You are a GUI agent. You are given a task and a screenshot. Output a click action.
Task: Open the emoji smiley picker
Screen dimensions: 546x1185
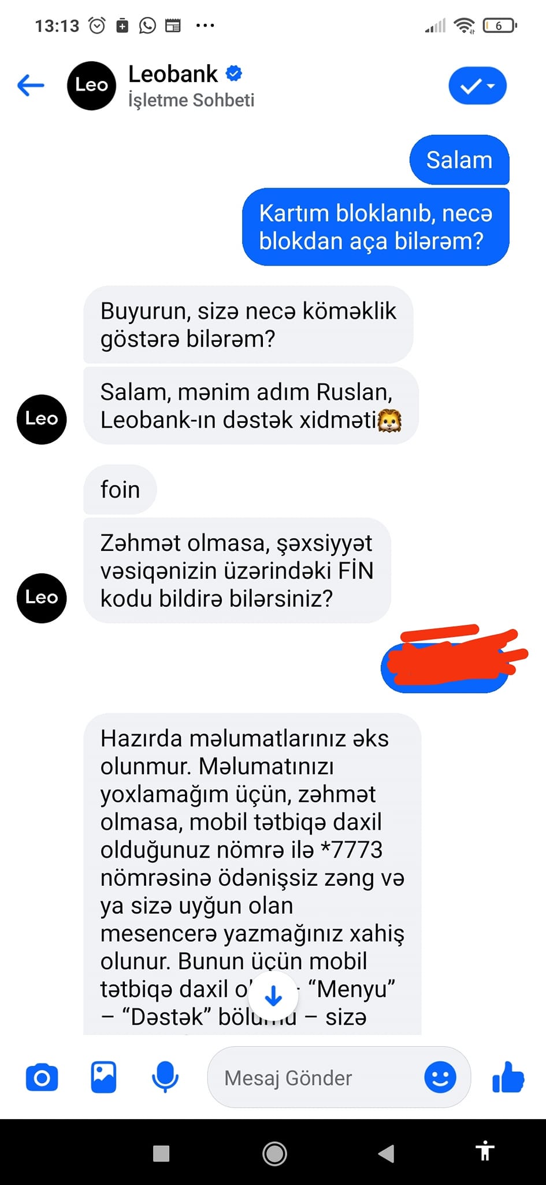point(440,1077)
